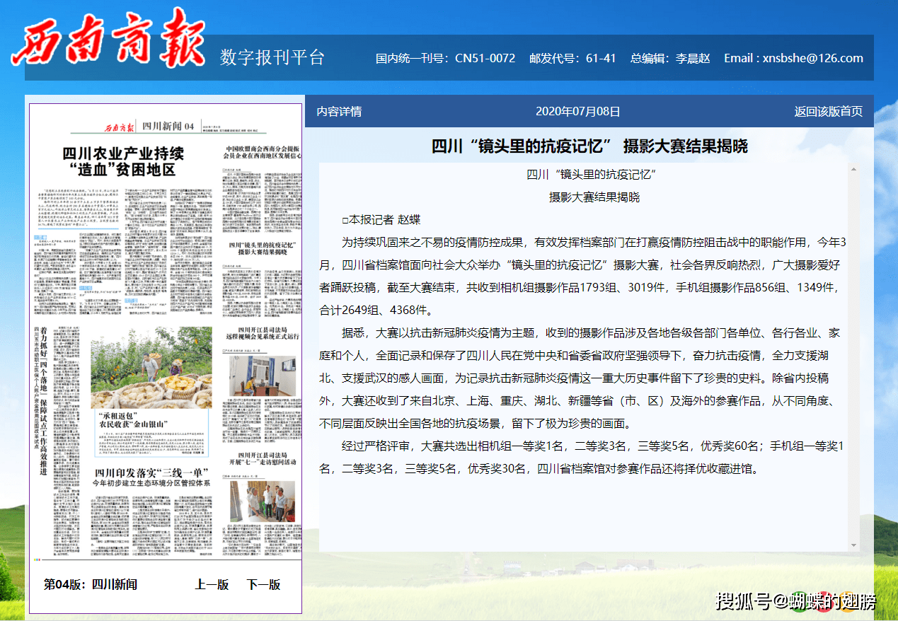898x621 pixels.
Task: Click the article scrollbar track
Action: [853, 357]
